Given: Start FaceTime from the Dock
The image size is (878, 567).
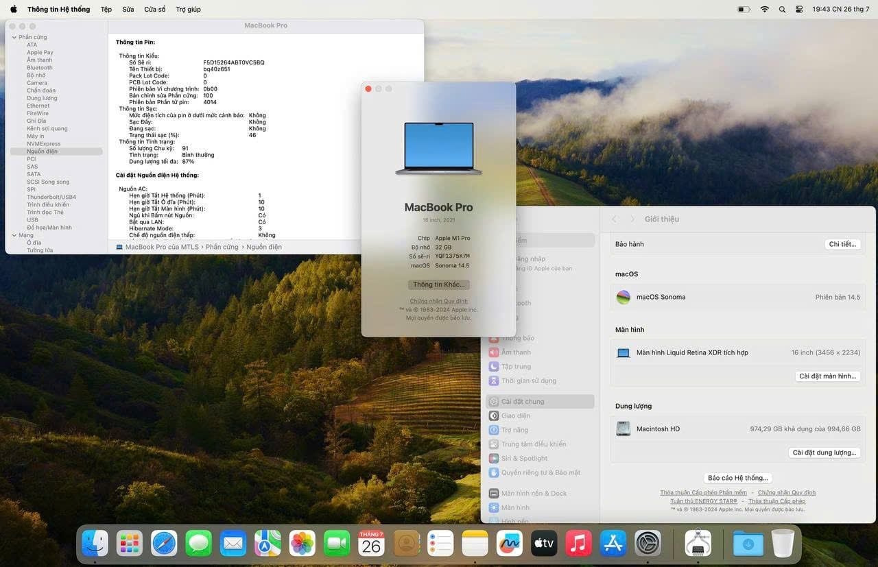Looking at the screenshot, I should click(x=337, y=544).
